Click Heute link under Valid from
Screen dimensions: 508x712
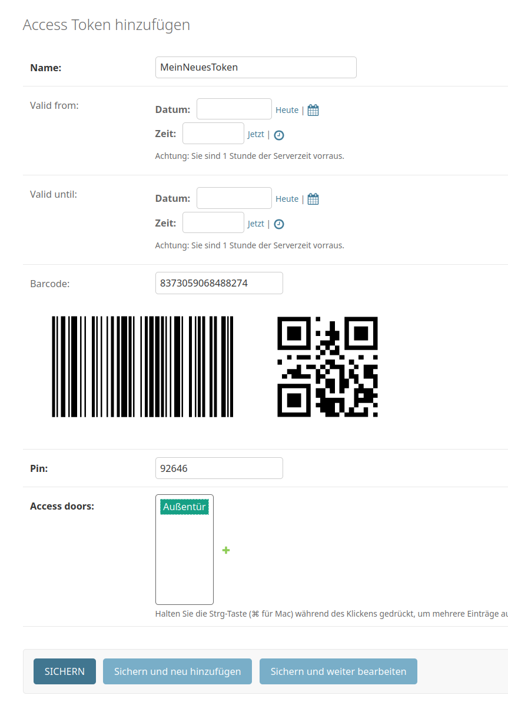click(x=287, y=110)
